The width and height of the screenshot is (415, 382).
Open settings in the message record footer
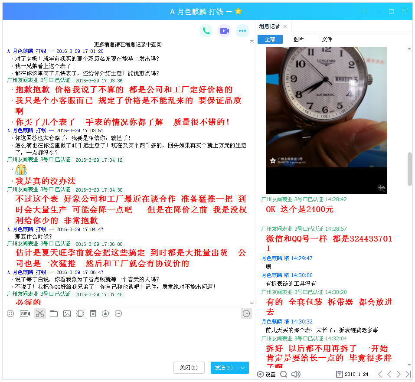[266, 374]
